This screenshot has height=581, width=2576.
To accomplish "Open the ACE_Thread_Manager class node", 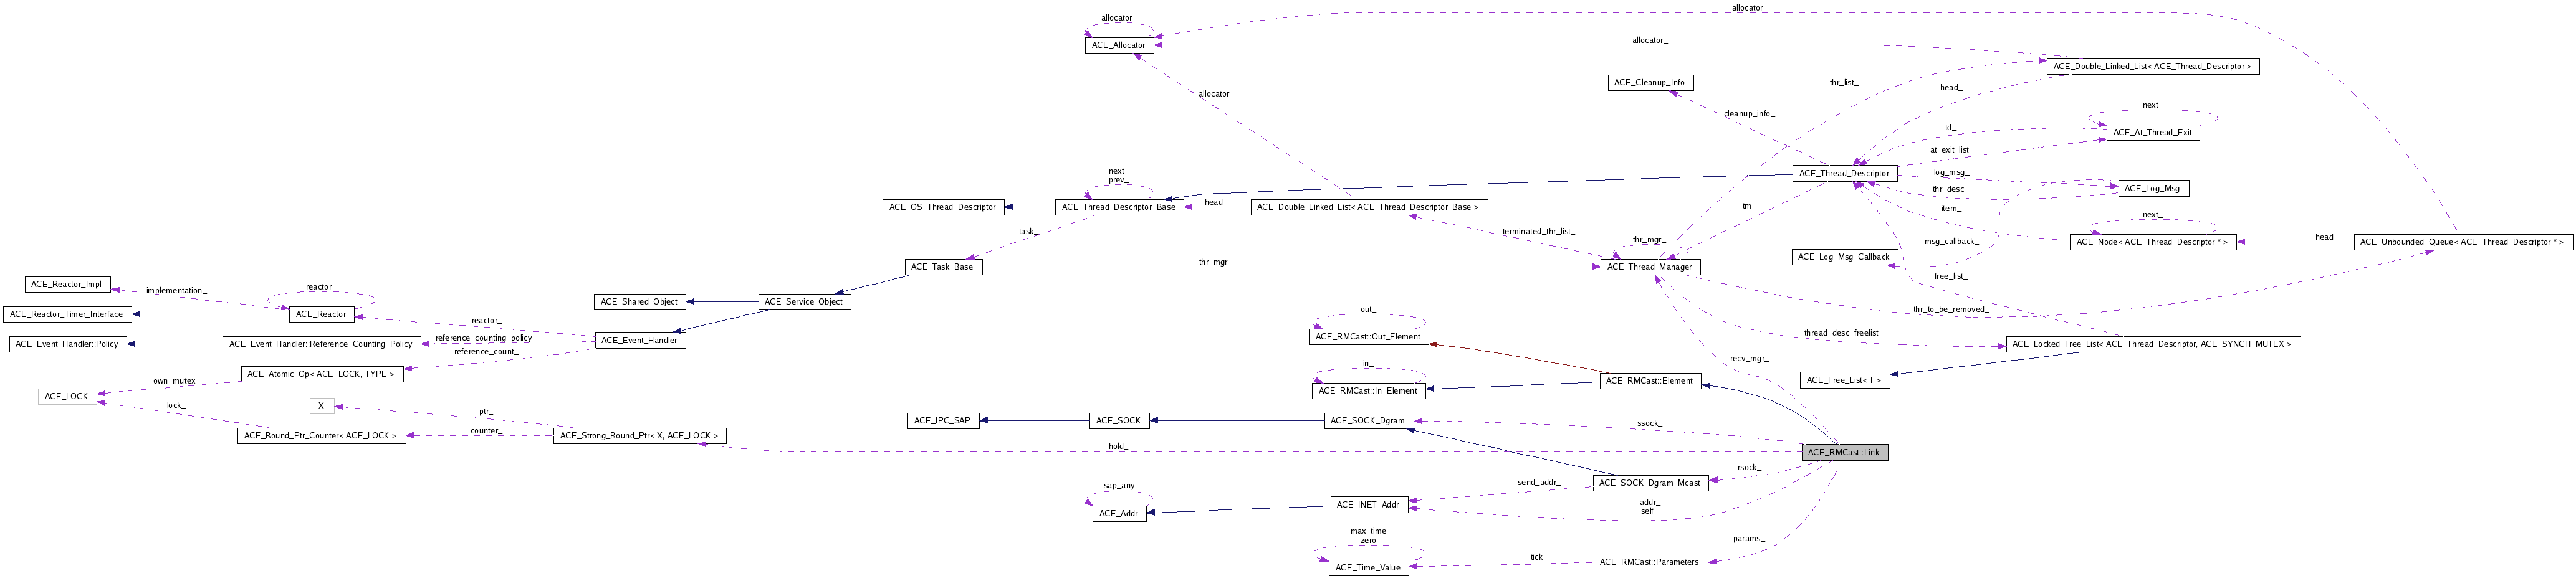I will (1650, 267).
